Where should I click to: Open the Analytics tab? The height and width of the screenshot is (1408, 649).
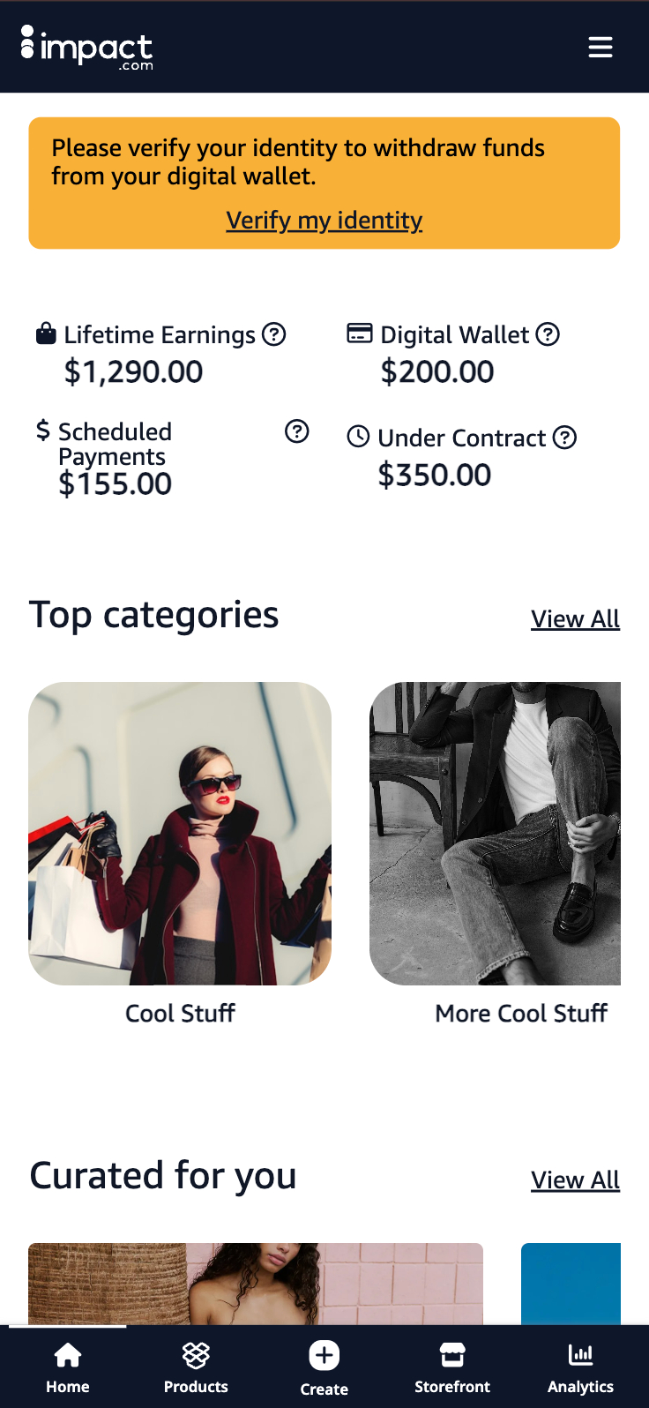[x=580, y=1367]
